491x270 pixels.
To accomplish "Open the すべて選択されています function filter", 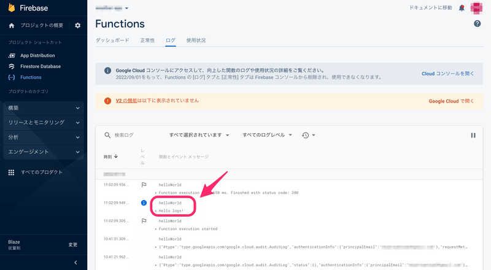I will coord(199,135).
